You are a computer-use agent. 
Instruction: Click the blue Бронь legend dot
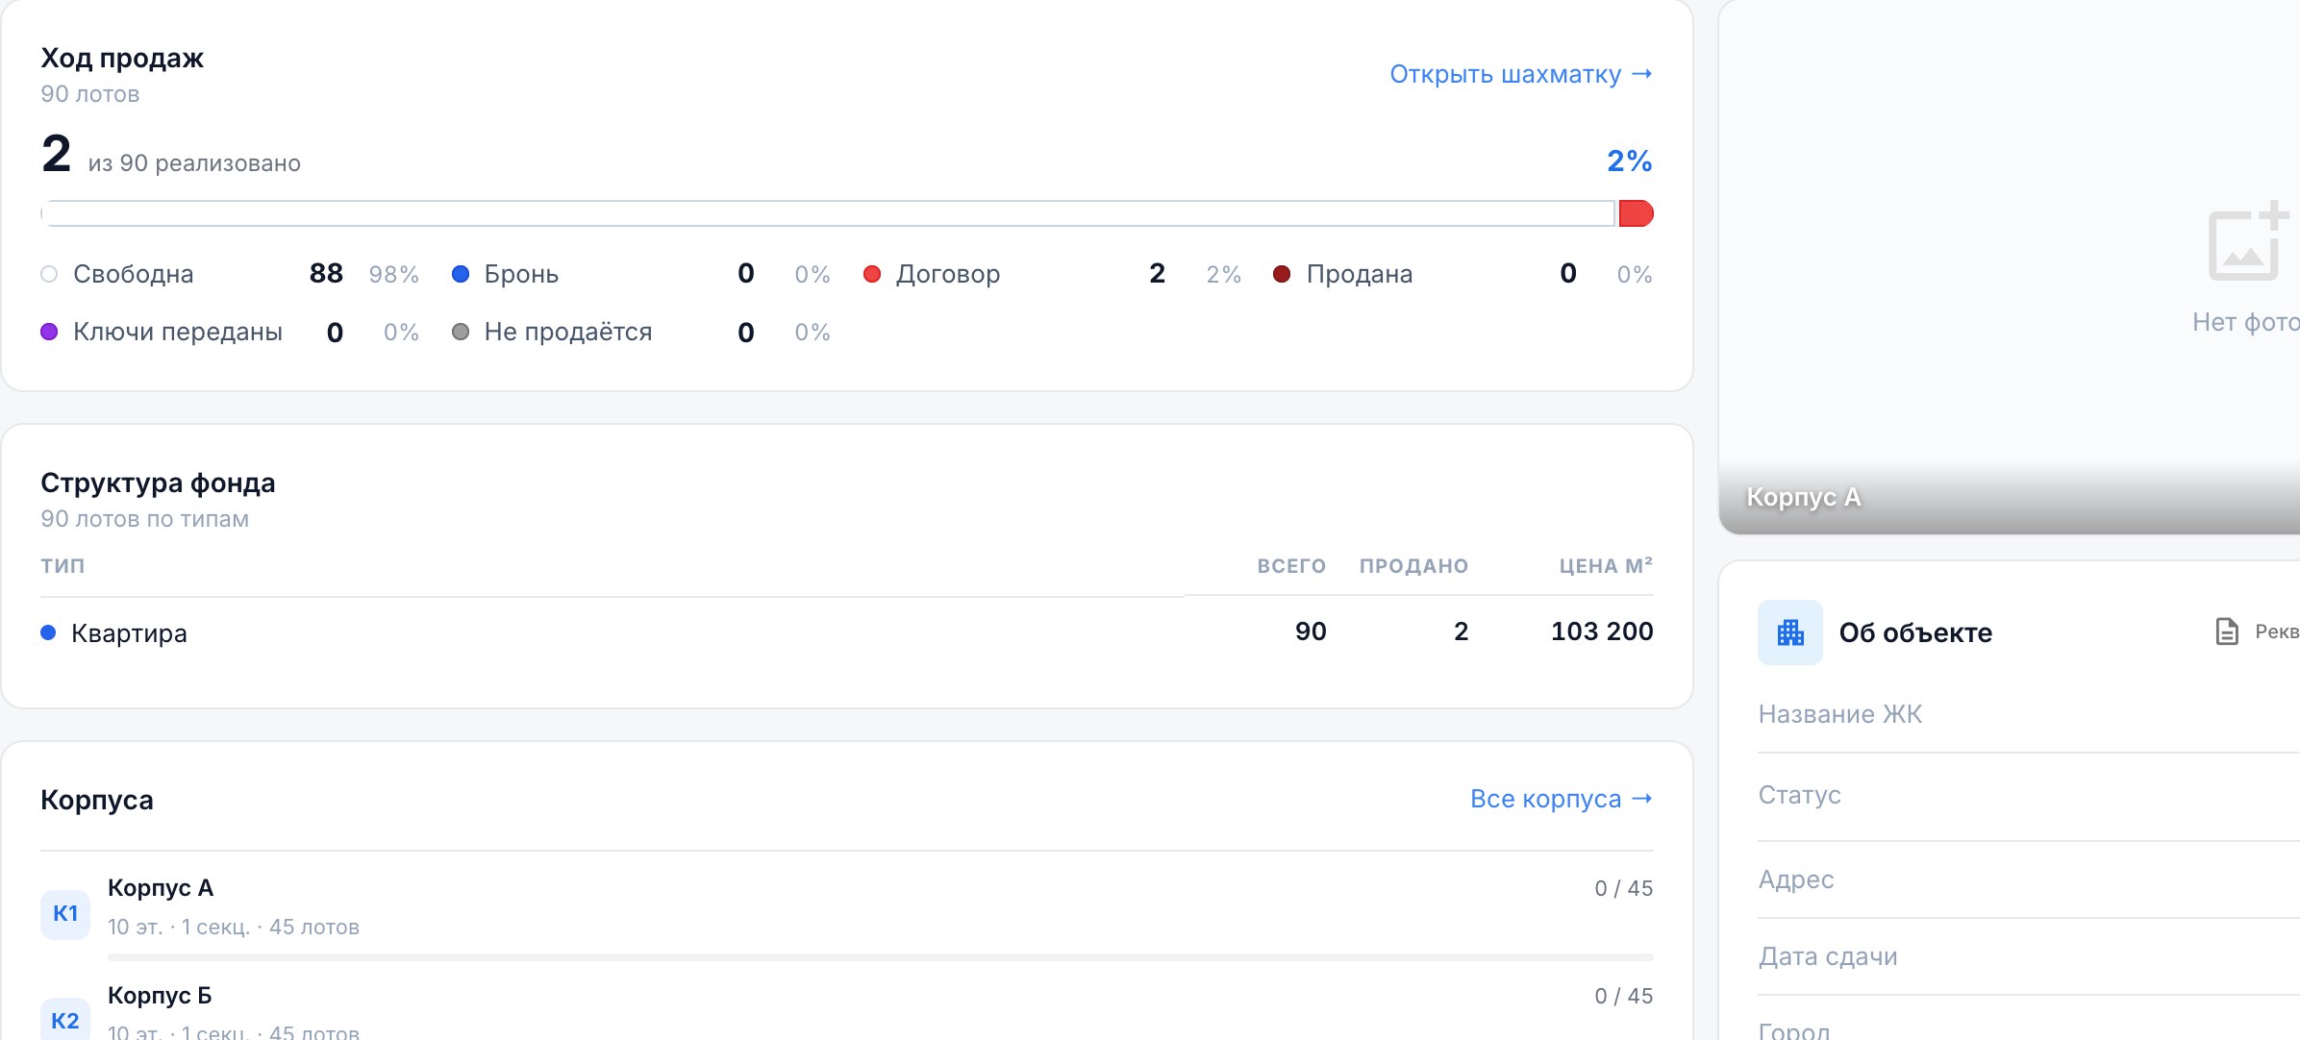(x=461, y=274)
